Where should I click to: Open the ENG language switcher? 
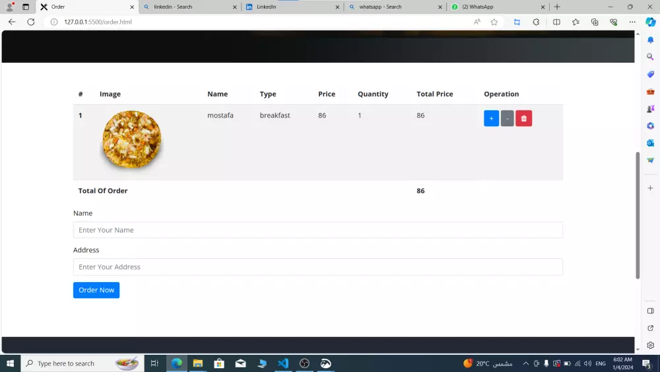601,363
